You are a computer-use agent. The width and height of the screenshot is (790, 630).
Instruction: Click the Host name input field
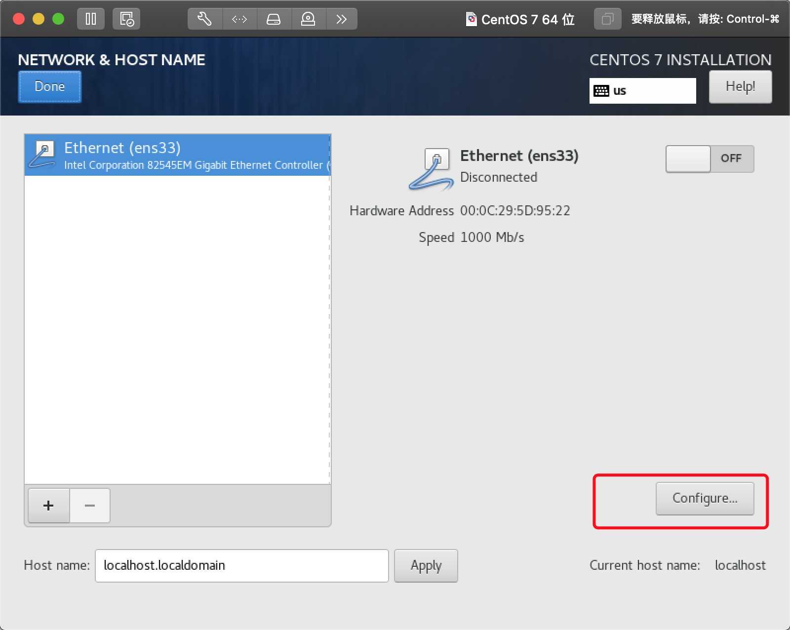[241, 565]
